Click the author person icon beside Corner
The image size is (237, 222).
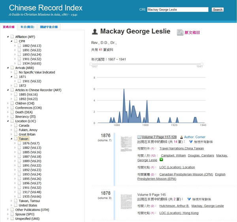click(x=181, y=137)
